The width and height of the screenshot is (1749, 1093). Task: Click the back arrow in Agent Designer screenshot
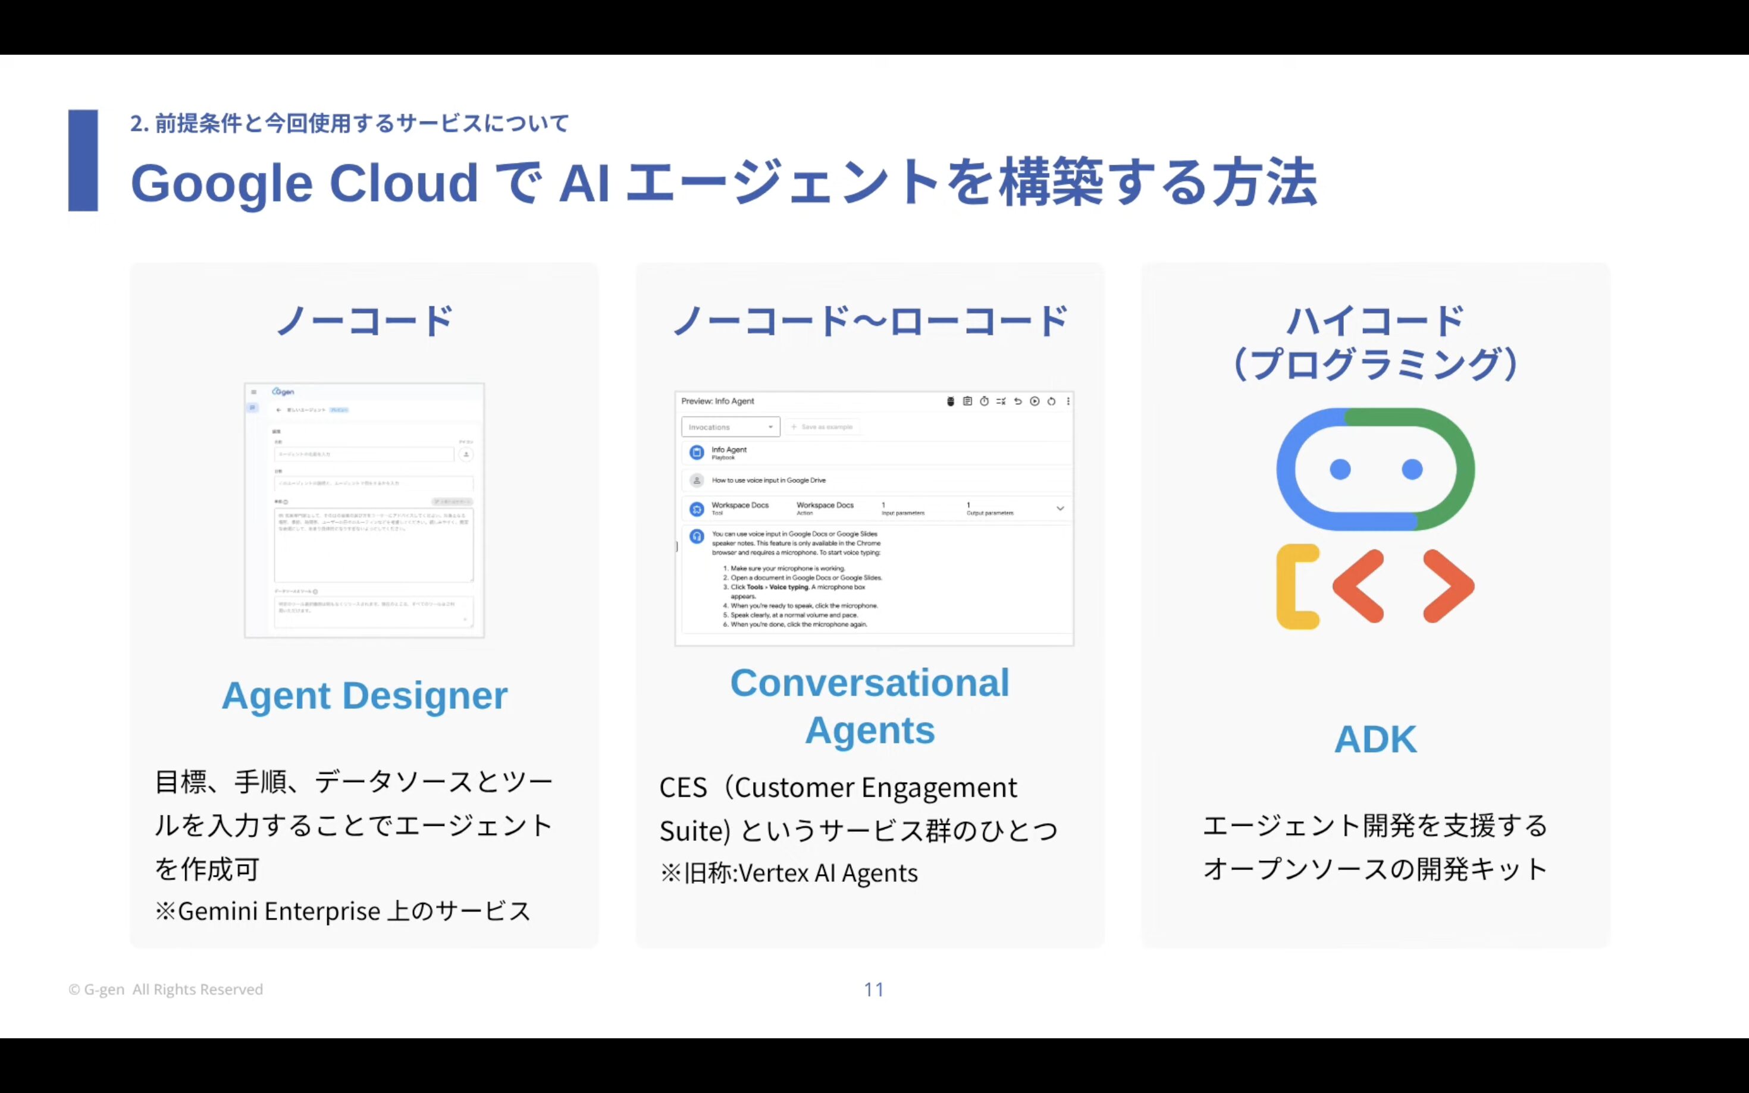pos(278,410)
